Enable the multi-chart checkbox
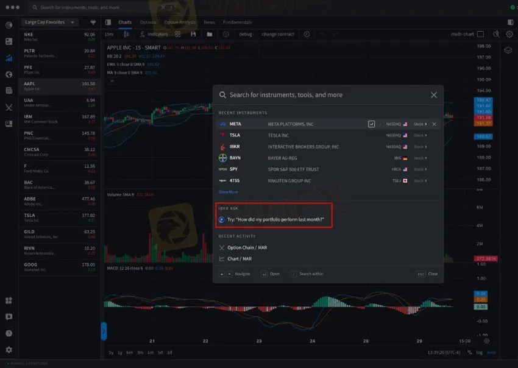Screen dimensions: 518x368 [x=480, y=35]
